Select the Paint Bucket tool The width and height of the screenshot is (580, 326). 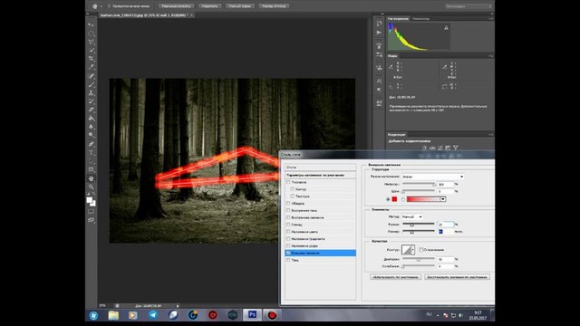(x=91, y=119)
